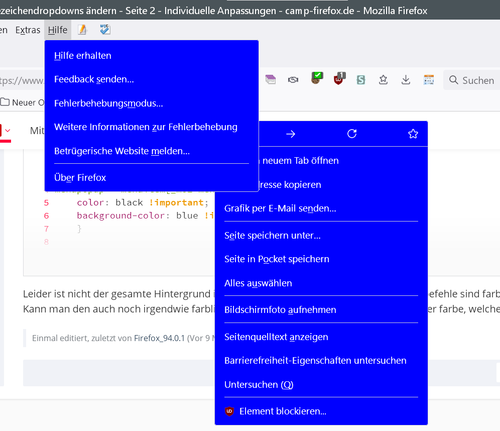Click the Downloads arrow icon in toolbar
This screenshot has height=431, width=500.
[x=406, y=80]
